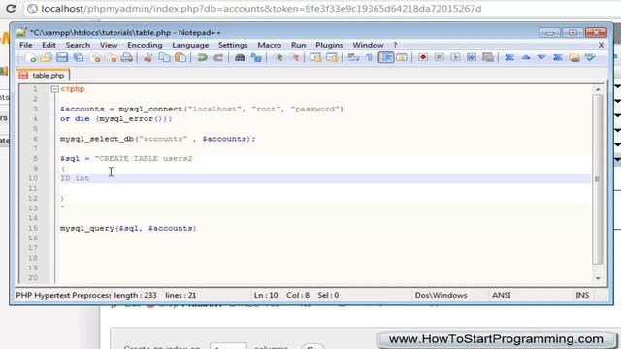Click the Paste clipboard icon
This screenshot has width=621, height=349.
(180, 58)
